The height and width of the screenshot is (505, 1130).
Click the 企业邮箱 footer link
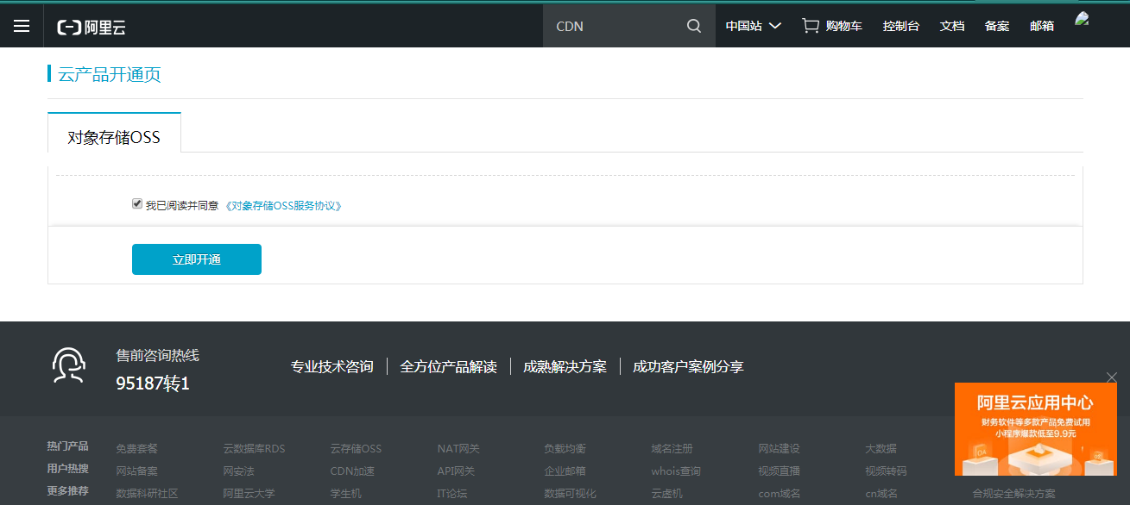(x=565, y=471)
